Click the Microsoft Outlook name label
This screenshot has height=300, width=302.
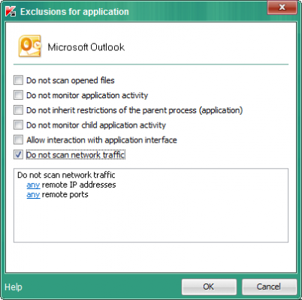tap(86, 47)
